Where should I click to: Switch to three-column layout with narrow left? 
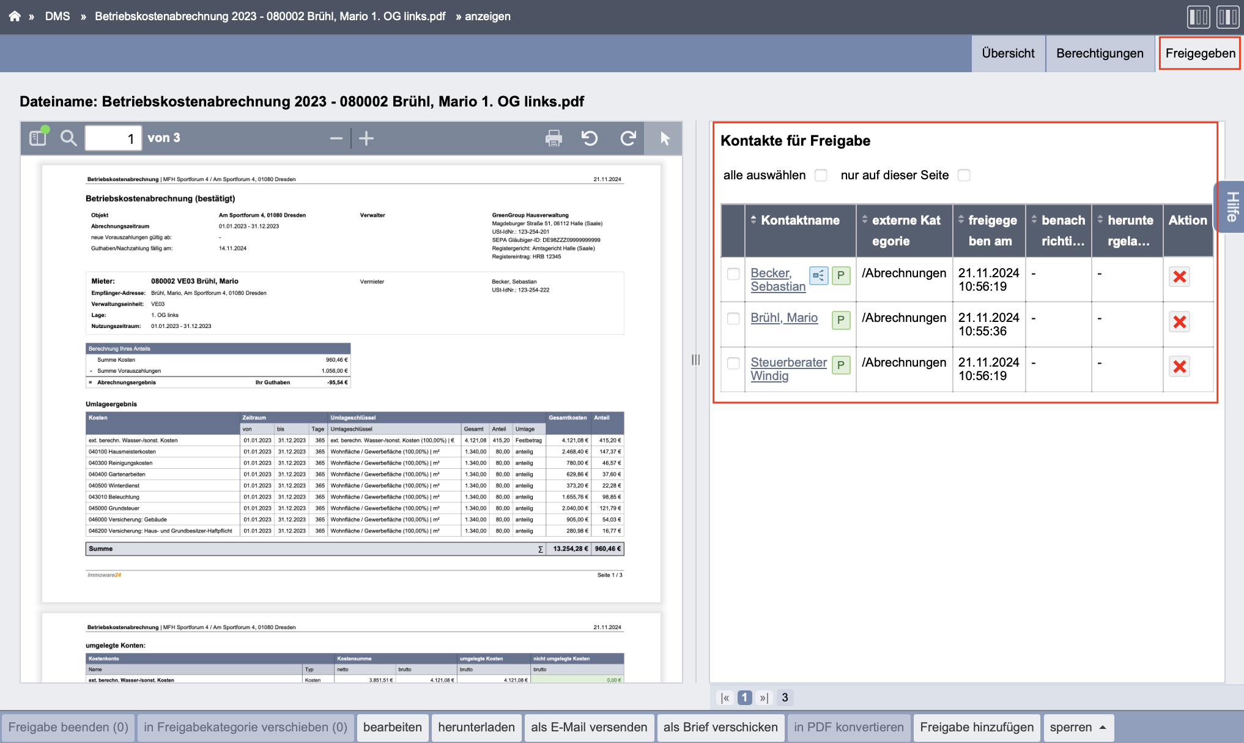pos(1198,17)
